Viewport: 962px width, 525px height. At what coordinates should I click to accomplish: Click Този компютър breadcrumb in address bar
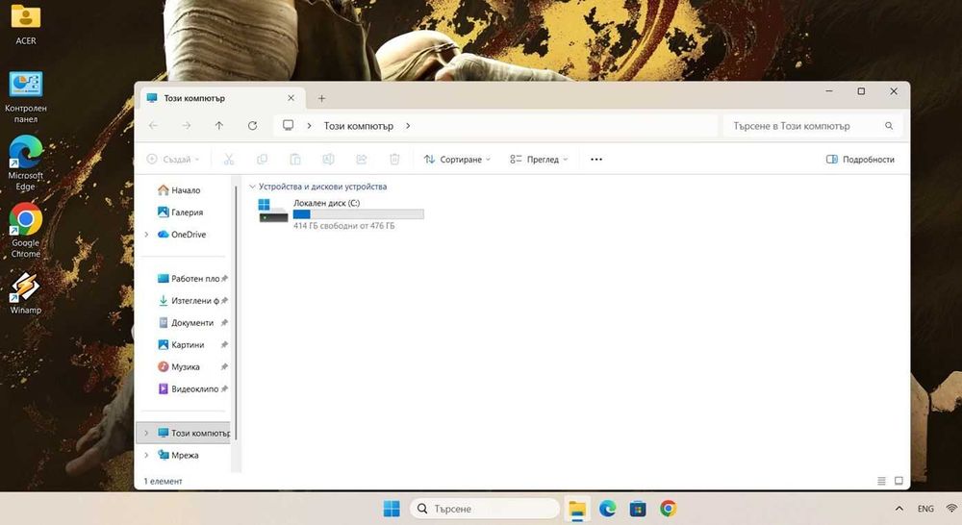(358, 126)
